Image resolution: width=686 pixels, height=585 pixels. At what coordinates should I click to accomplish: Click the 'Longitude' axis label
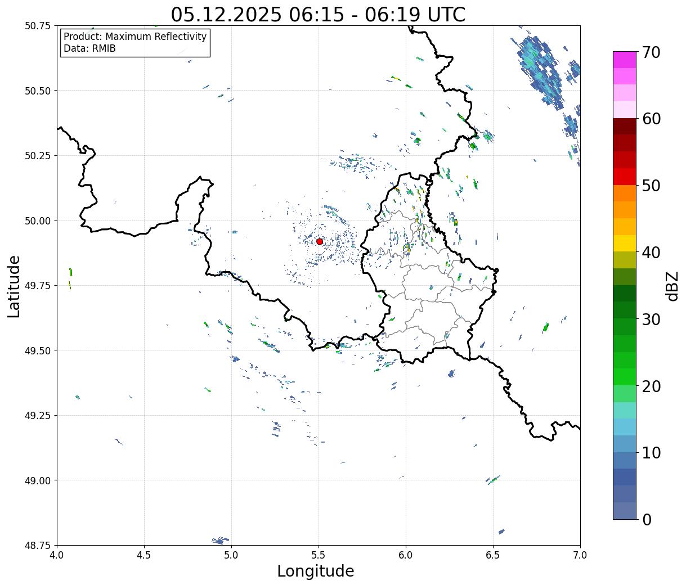point(316,571)
